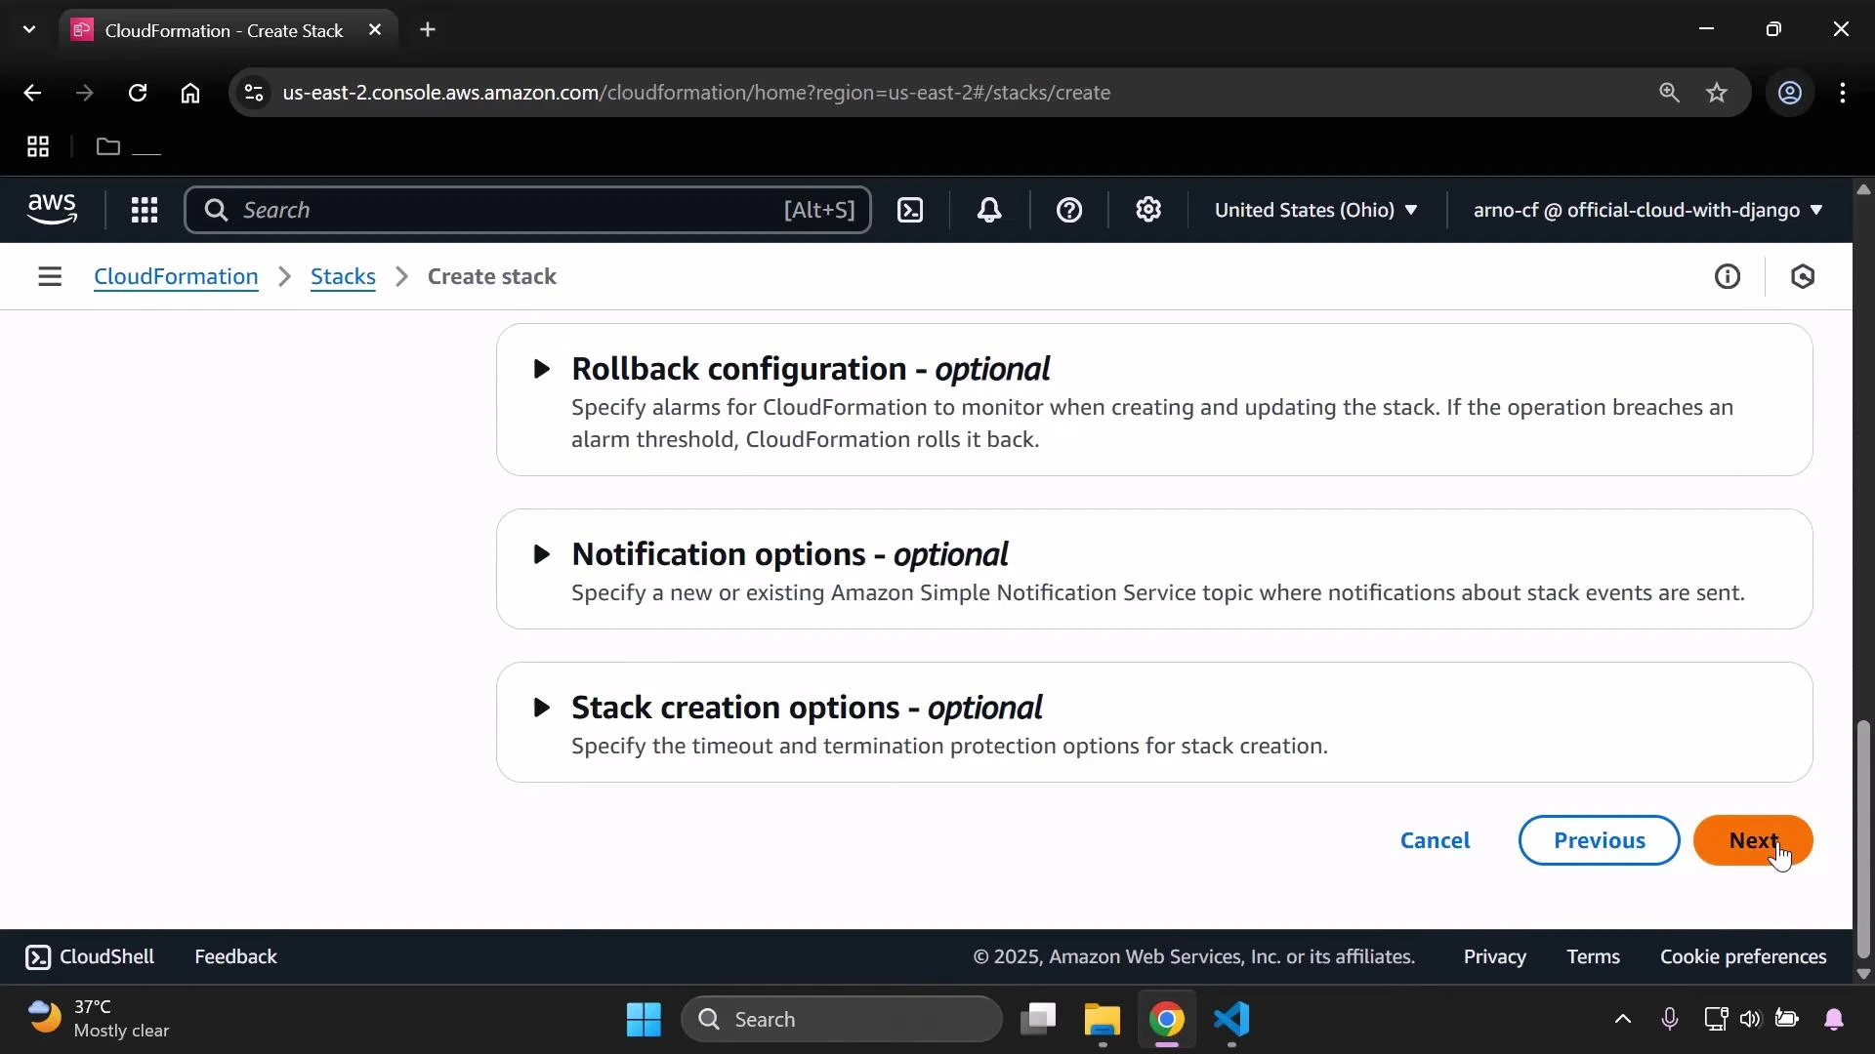Open a new browser tab
The image size is (1875, 1054).
(428, 30)
